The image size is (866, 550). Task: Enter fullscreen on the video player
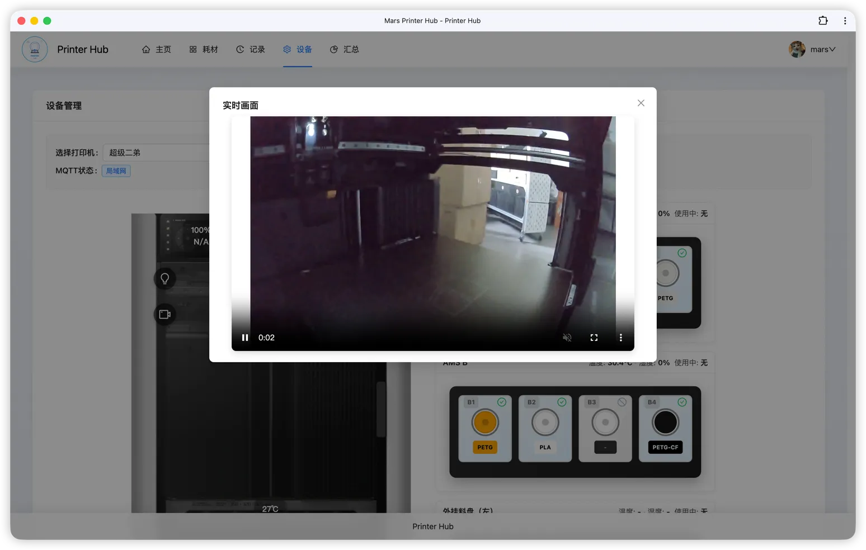coord(594,338)
